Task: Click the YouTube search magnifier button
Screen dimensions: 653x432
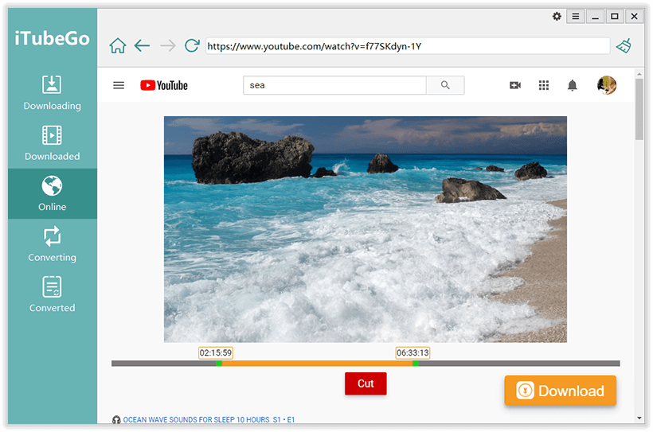Action: pyautogui.click(x=445, y=85)
